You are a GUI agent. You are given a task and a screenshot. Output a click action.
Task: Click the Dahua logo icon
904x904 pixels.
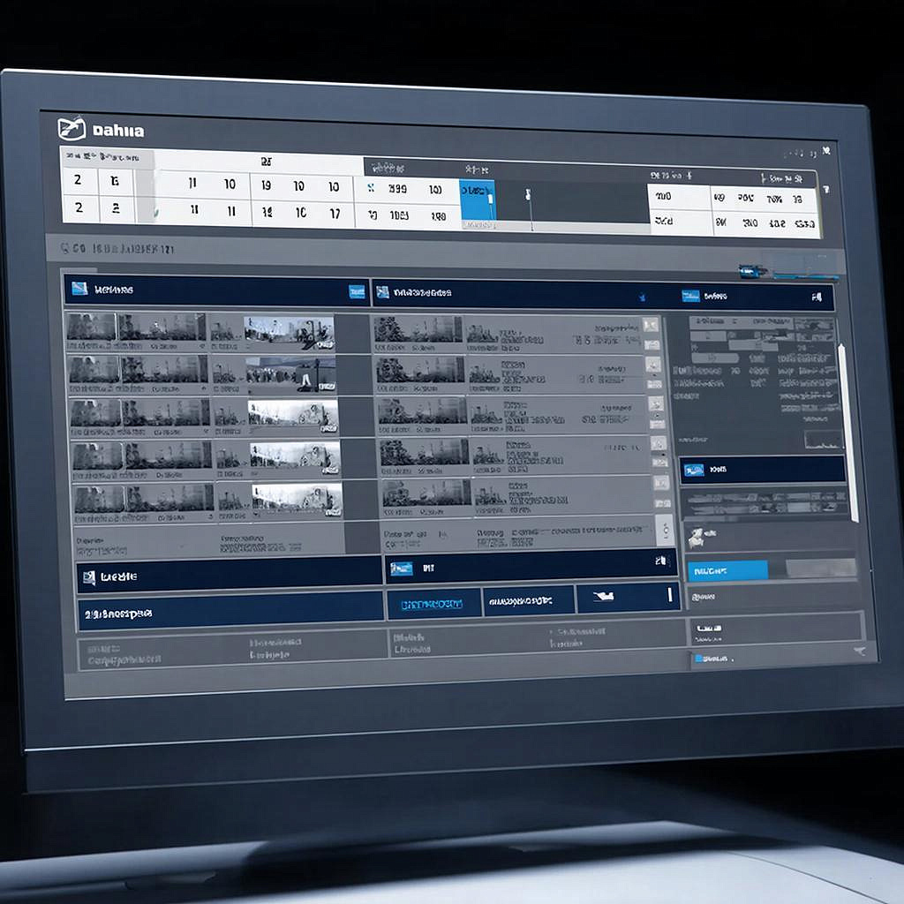[x=72, y=129]
